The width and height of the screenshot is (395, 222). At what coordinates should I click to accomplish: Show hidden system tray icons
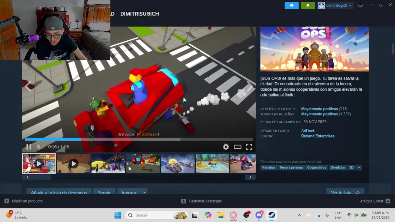[x=299, y=215]
